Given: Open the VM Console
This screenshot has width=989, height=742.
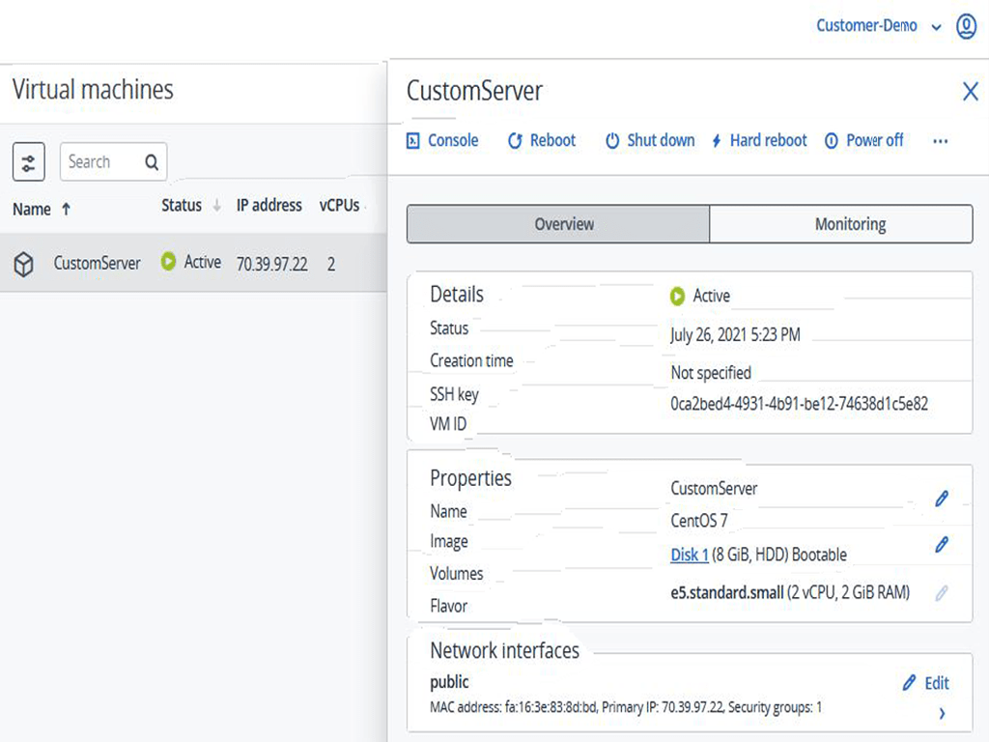Looking at the screenshot, I should pyautogui.click(x=442, y=141).
